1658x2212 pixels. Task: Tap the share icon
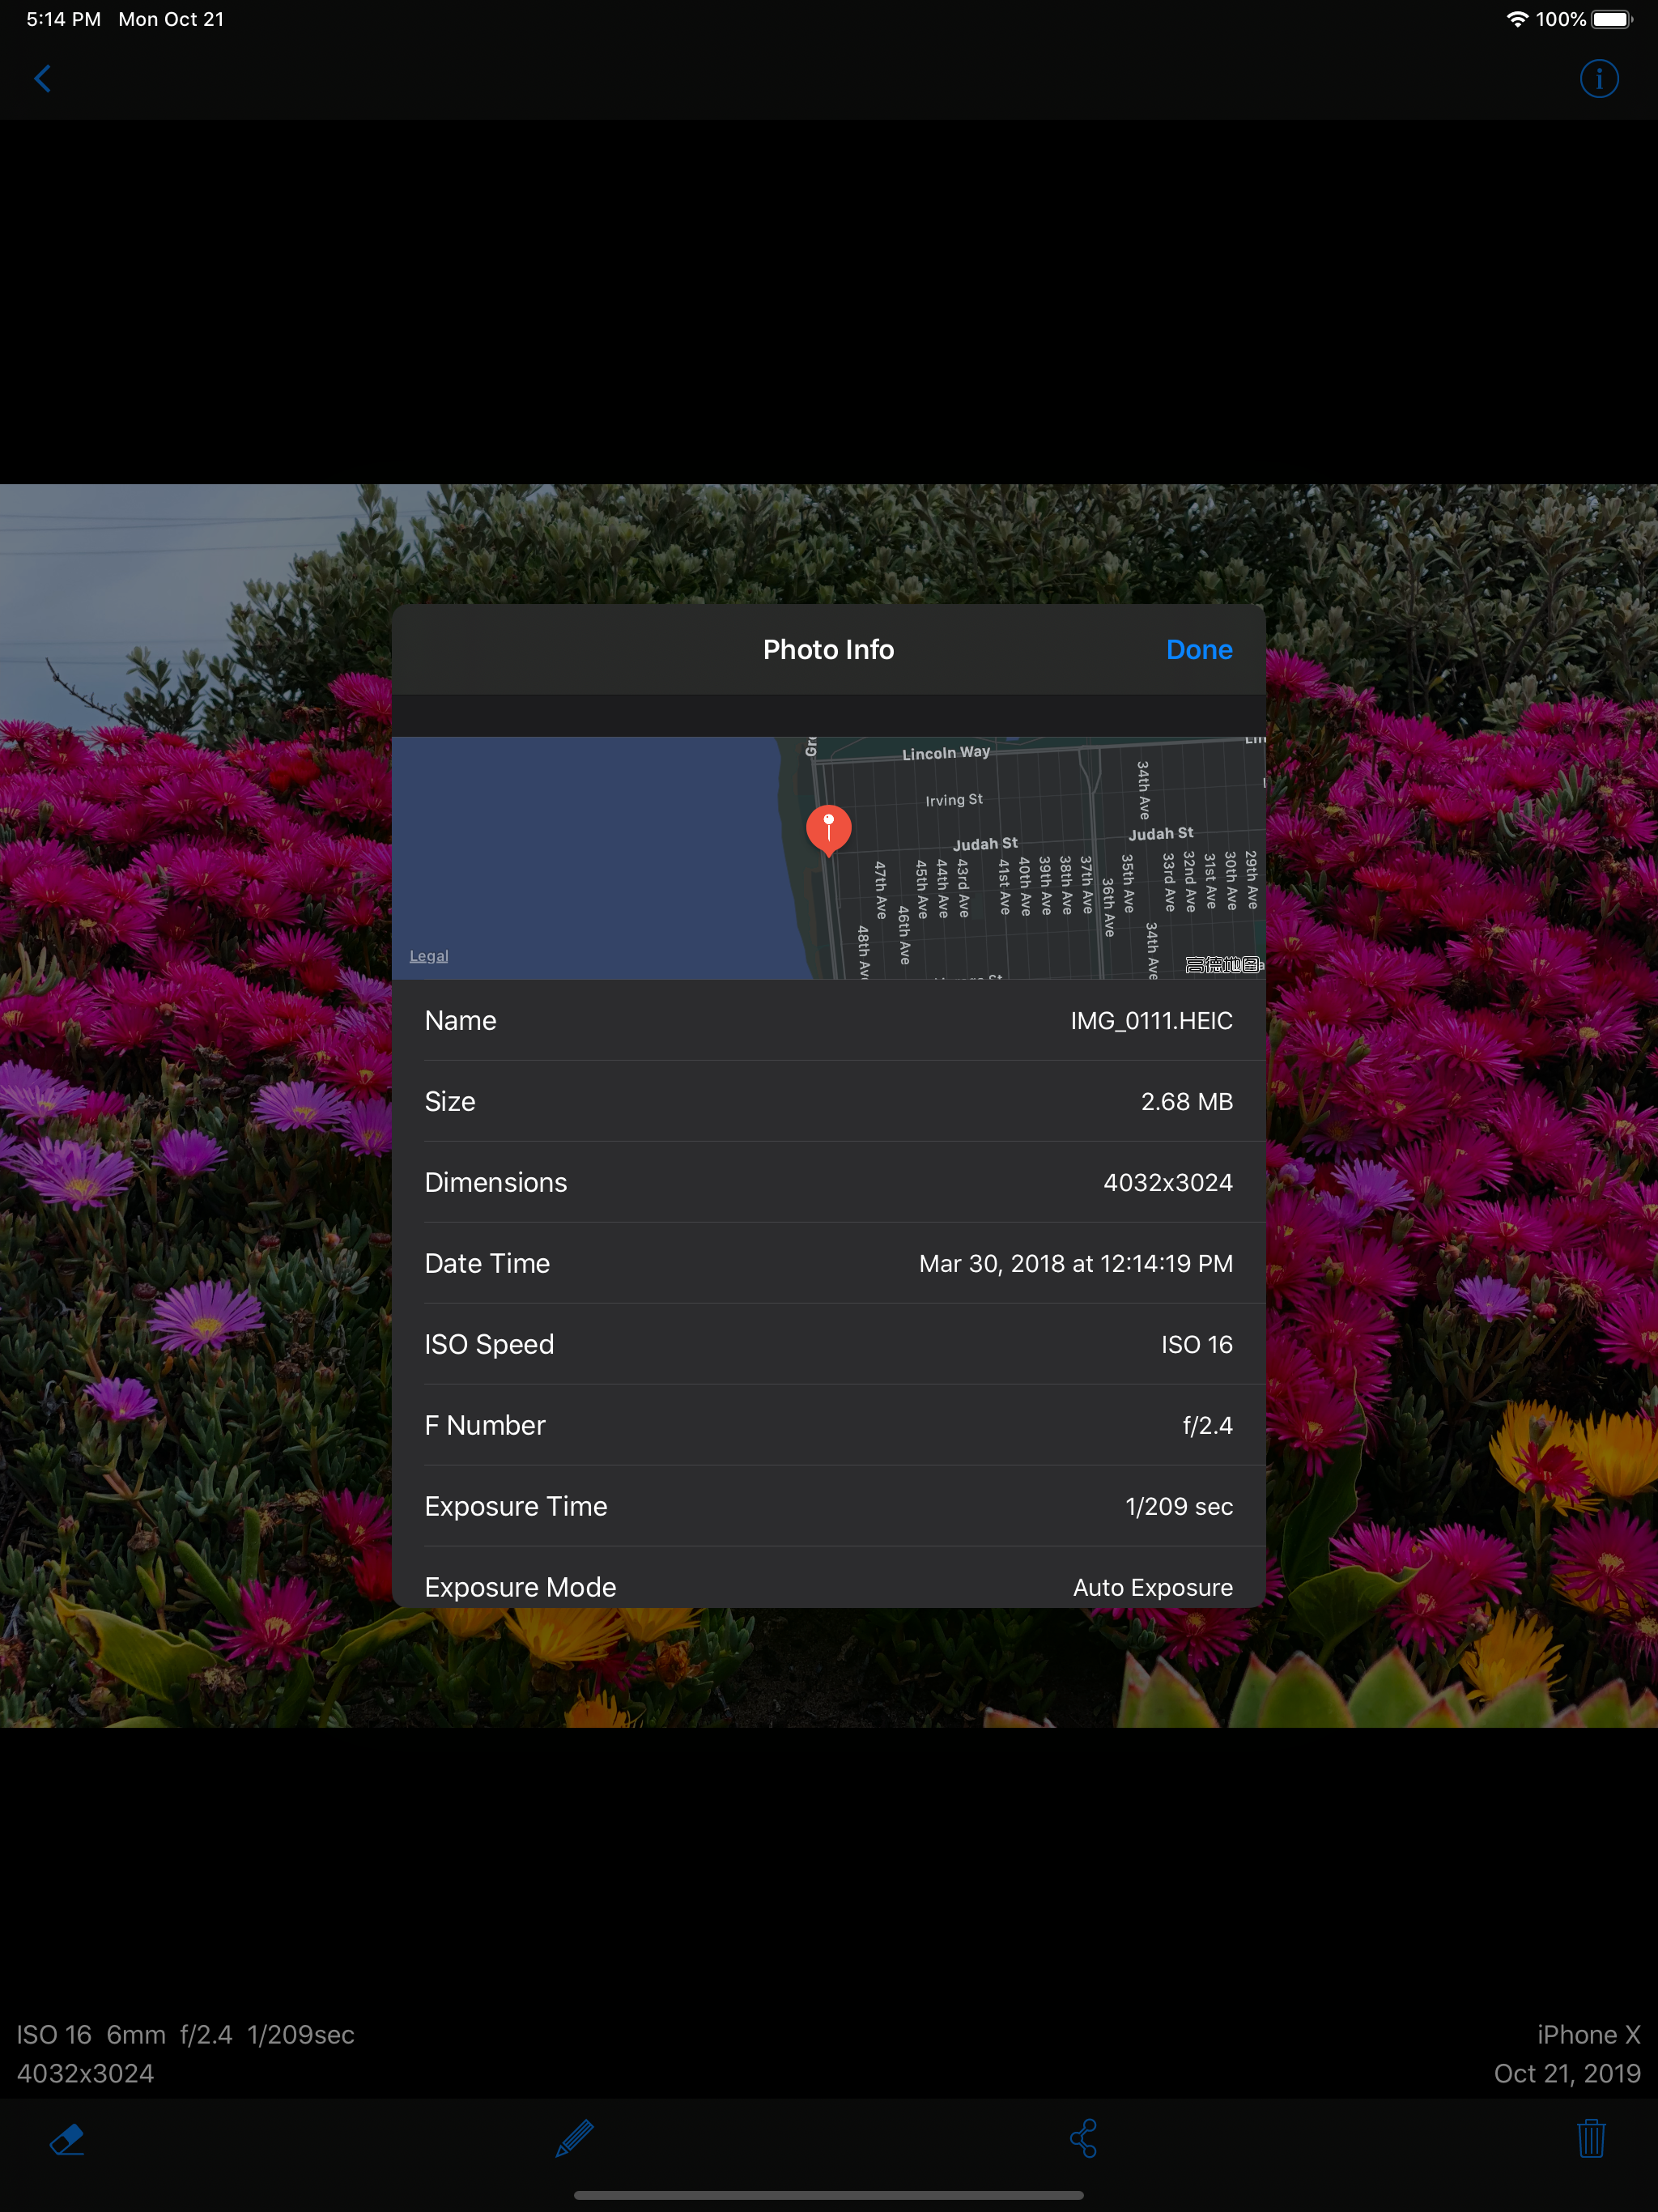(x=1084, y=2139)
